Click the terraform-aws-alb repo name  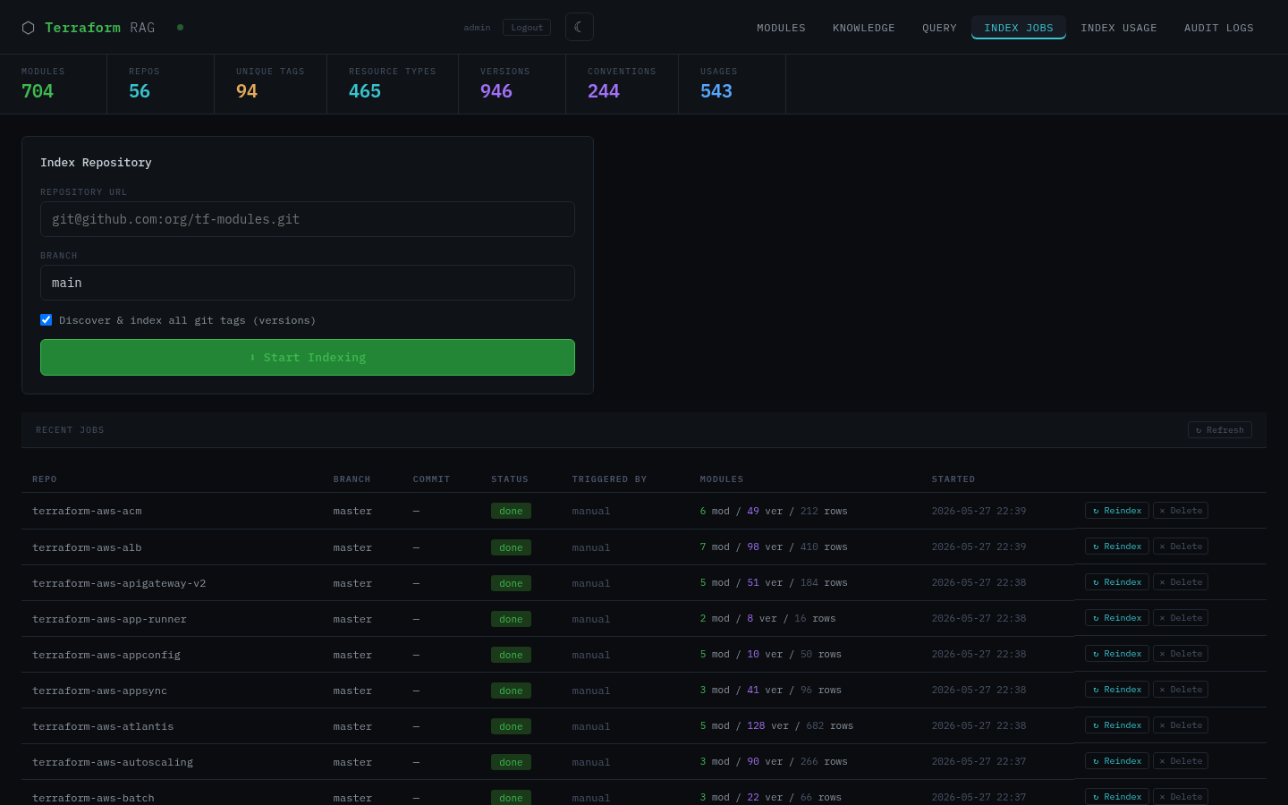click(x=87, y=547)
